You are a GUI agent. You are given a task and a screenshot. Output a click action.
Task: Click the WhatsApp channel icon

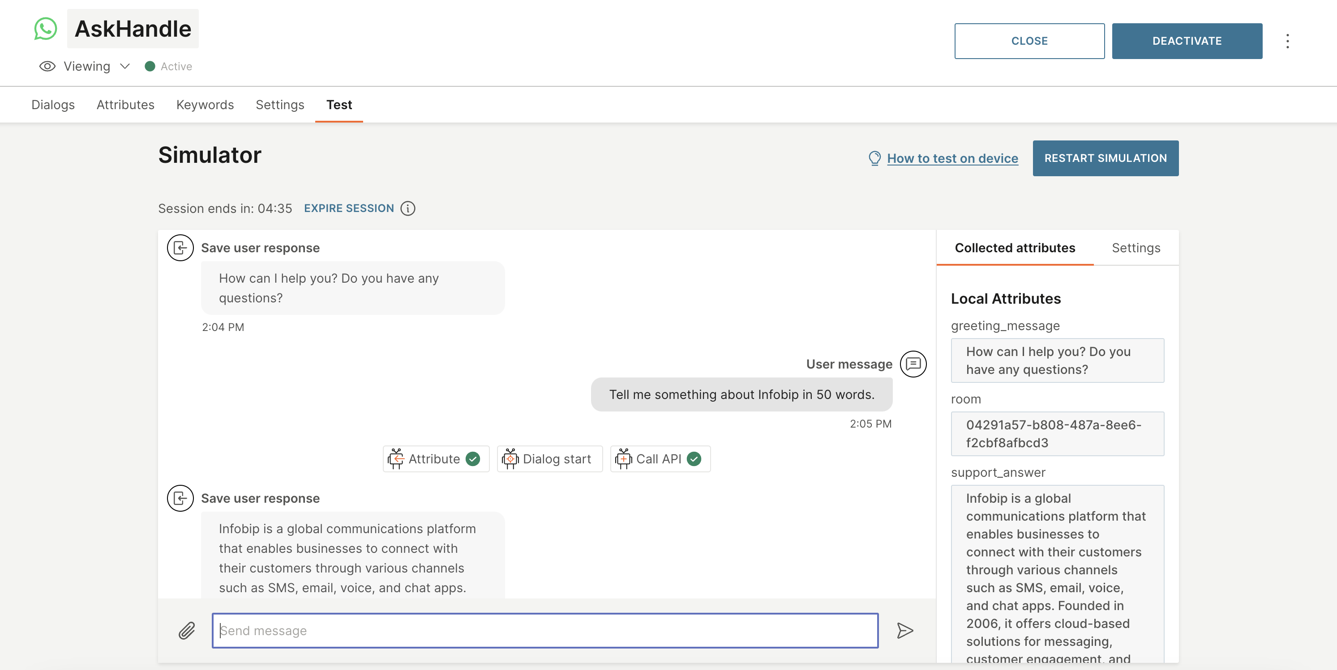tap(45, 29)
